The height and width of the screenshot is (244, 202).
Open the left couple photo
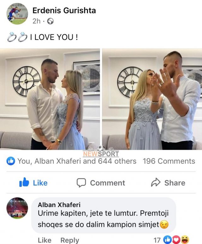50,99
